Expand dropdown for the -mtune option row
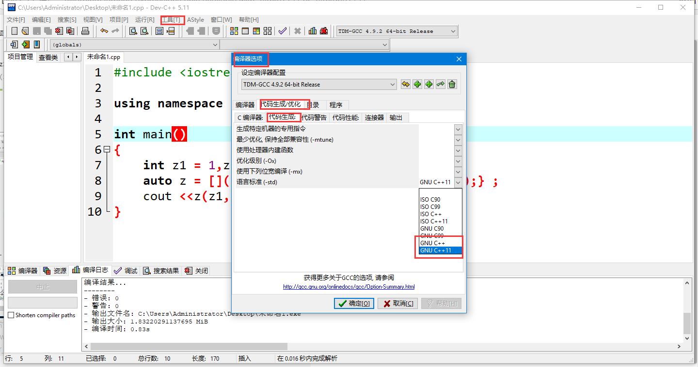This screenshot has width=698, height=367. click(458, 140)
